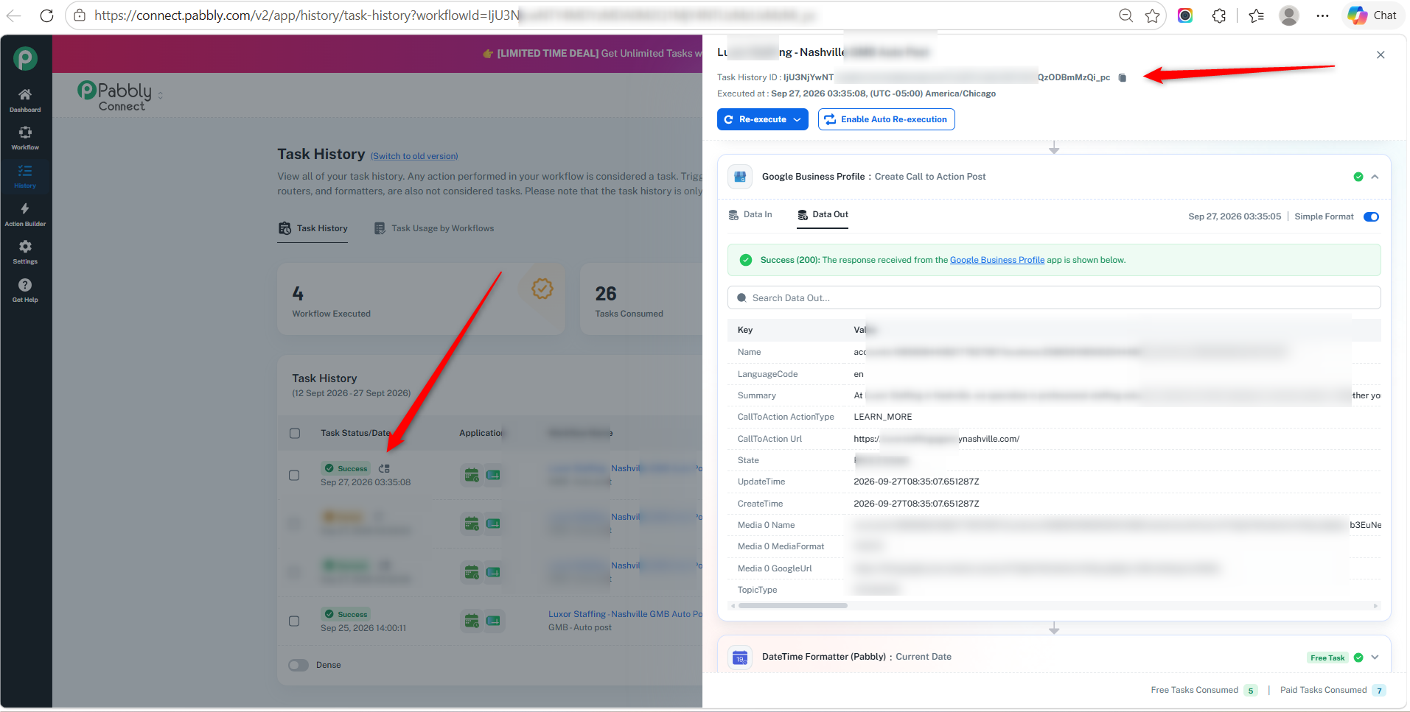Close the task history details panel
Image resolution: width=1410 pixels, height=712 pixels.
pos(1381,55)
